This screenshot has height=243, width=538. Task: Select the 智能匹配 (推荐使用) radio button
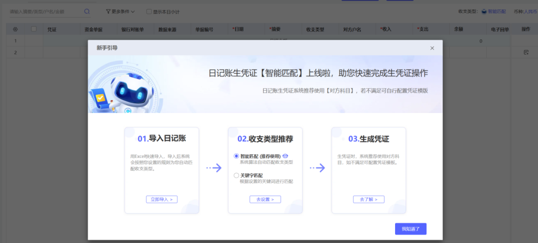click(236, 156)
